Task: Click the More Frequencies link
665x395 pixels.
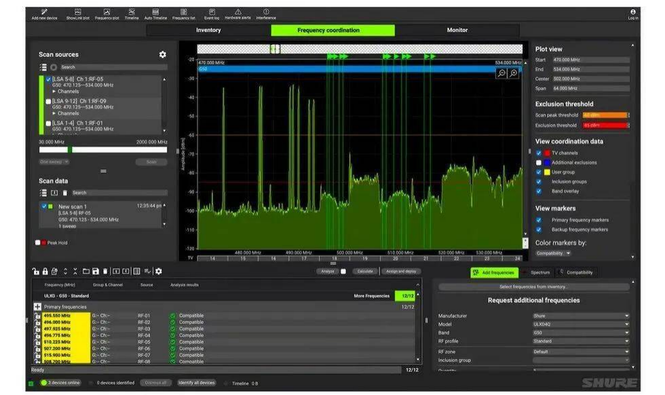Action: (372, 296)
